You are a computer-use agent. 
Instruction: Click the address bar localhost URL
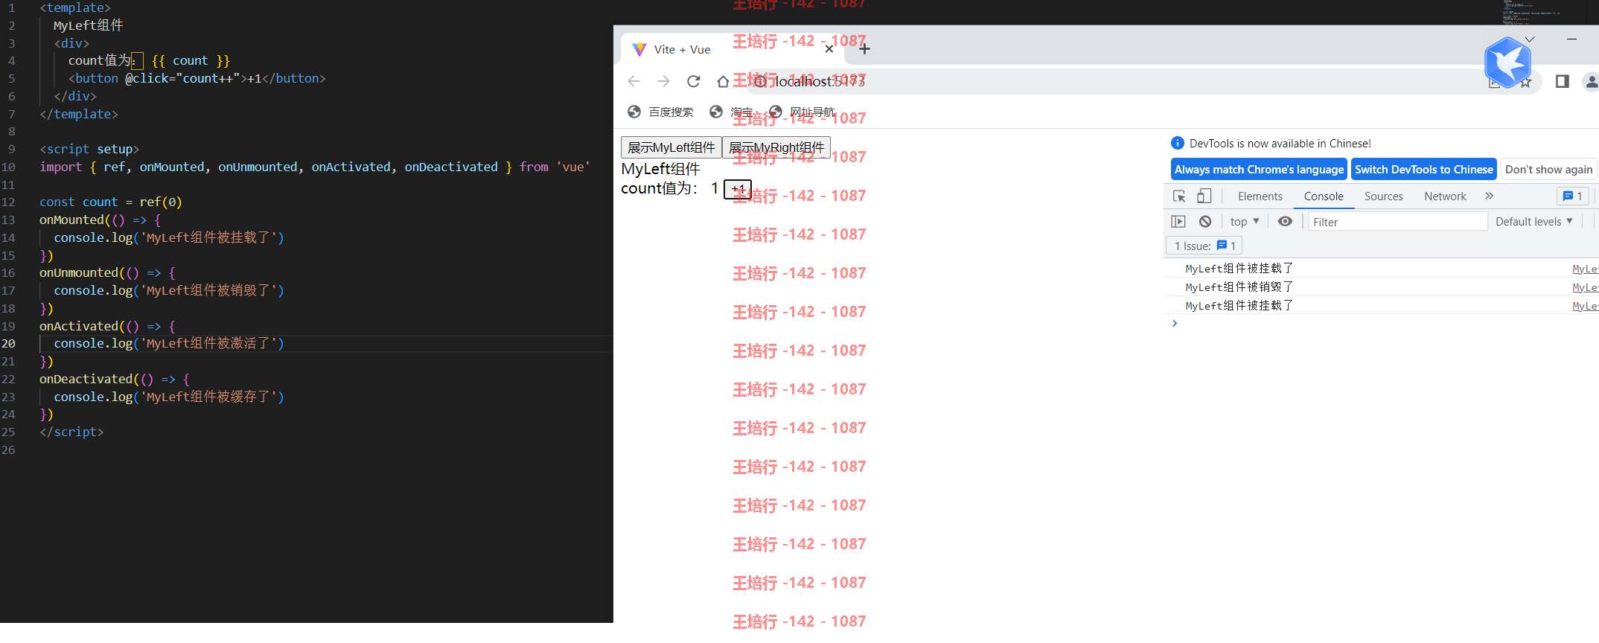pos(820,81)
